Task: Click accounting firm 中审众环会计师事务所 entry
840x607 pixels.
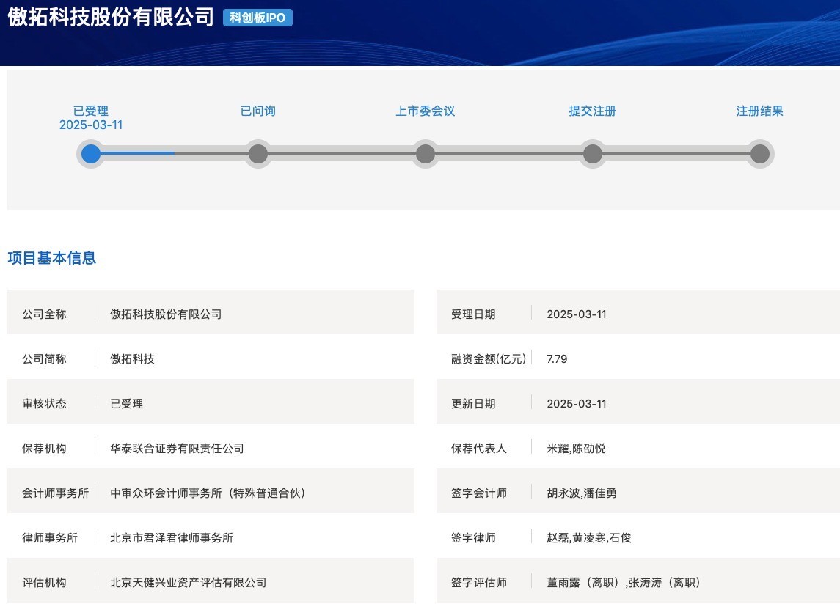Action: point(208,493)
